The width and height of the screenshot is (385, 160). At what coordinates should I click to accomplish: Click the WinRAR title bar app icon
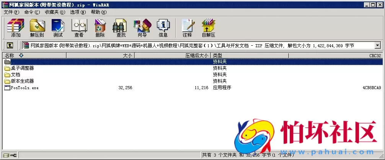click(5, 5)
